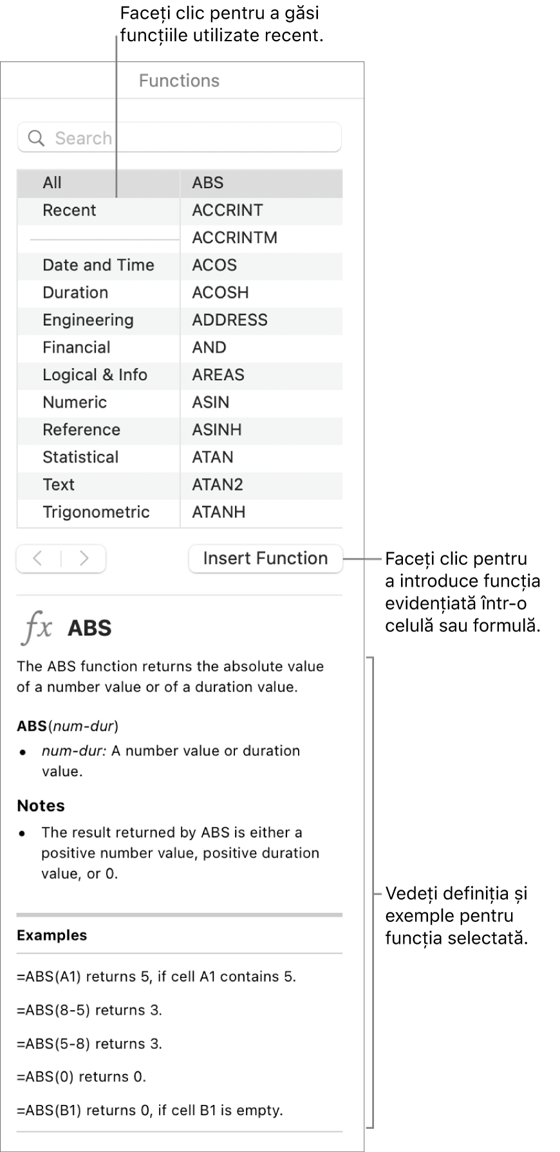Type in the Search functions field
Image resolution: width=560 pixels, height=1152 pixels.
point(193,138)
